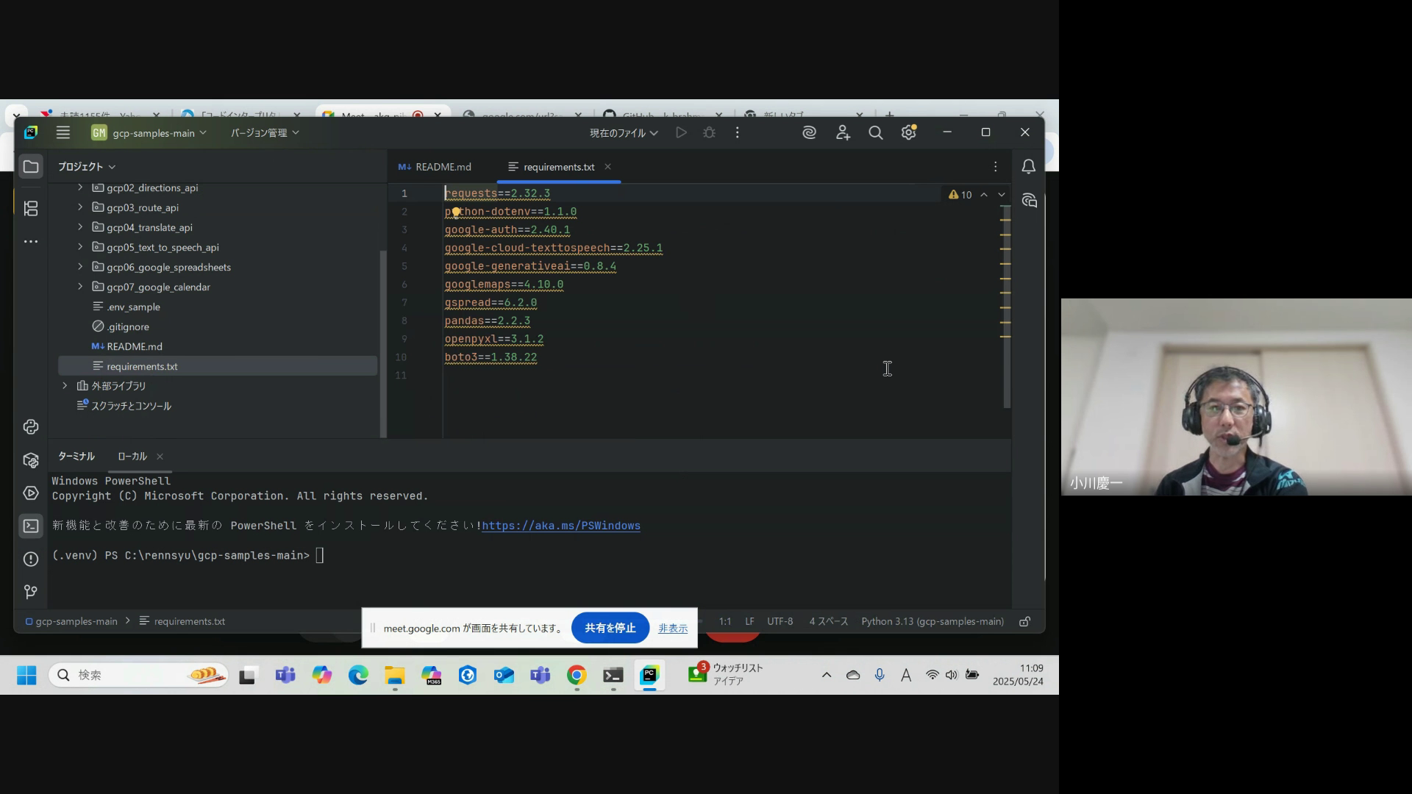
Task: Open the Python Packages tool window
Action: click(31, 459)
